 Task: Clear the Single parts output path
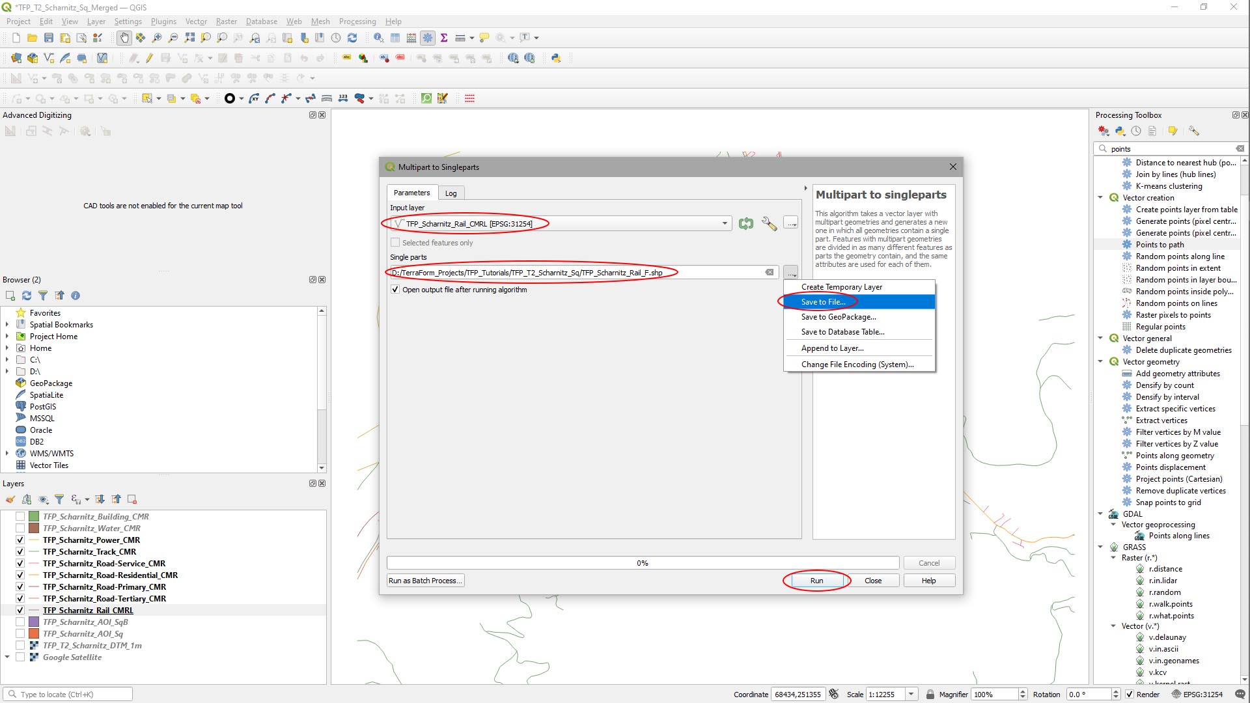[770, 272]
